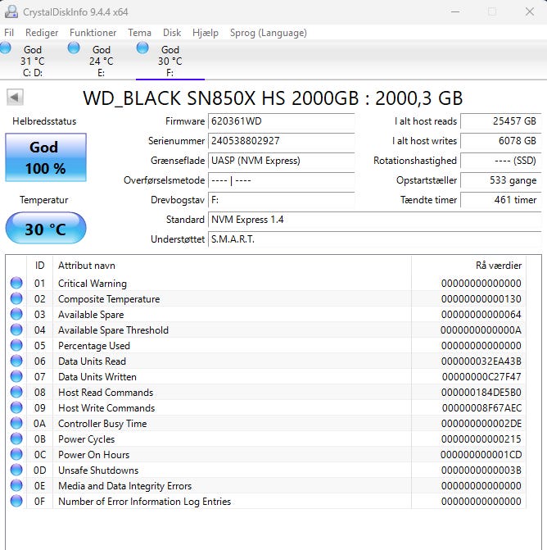
Task: Click the status orb for Available Spare Threshold
Action: pyautogui.click(x=16, y=330)
